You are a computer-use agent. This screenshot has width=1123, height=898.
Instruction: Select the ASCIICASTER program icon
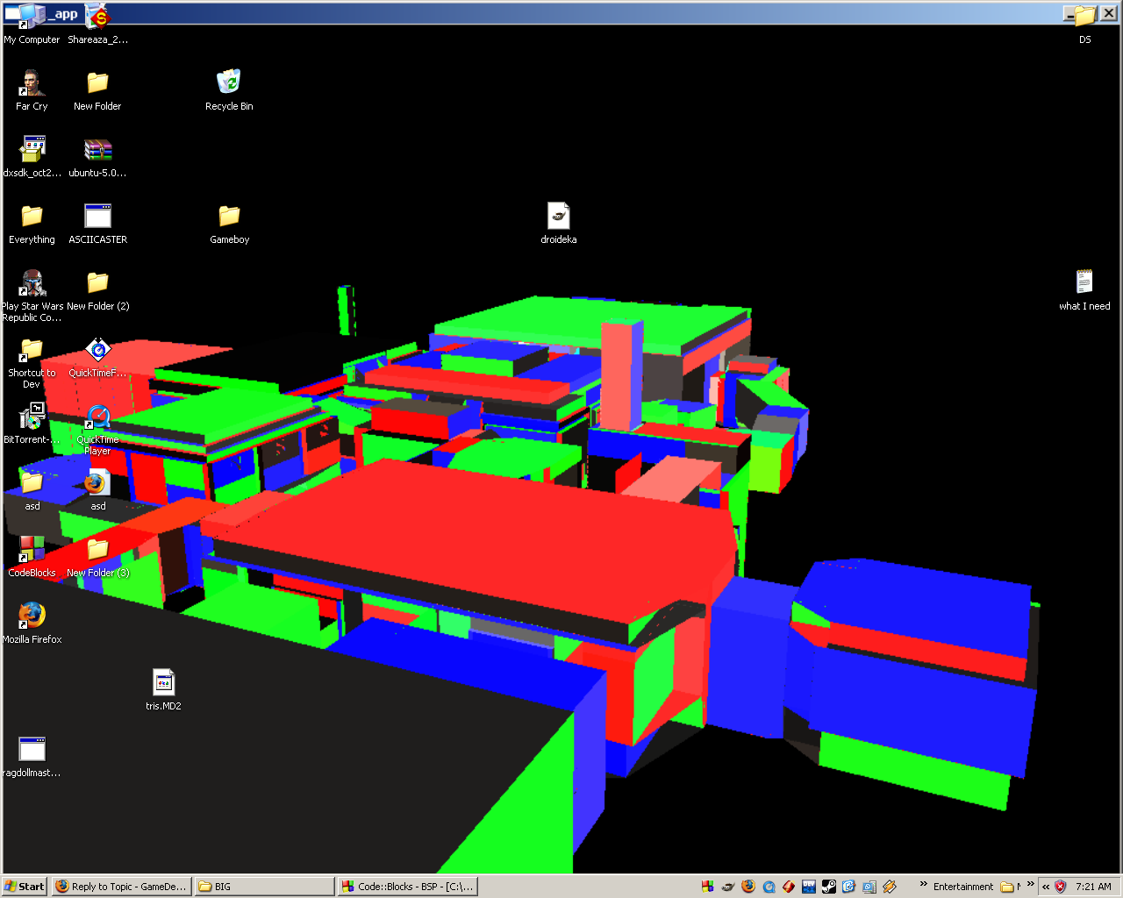[x=97, y=223]
